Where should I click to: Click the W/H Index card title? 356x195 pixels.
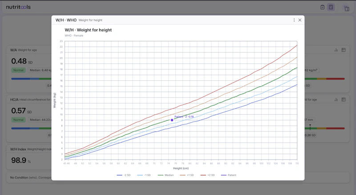[31, 149]
